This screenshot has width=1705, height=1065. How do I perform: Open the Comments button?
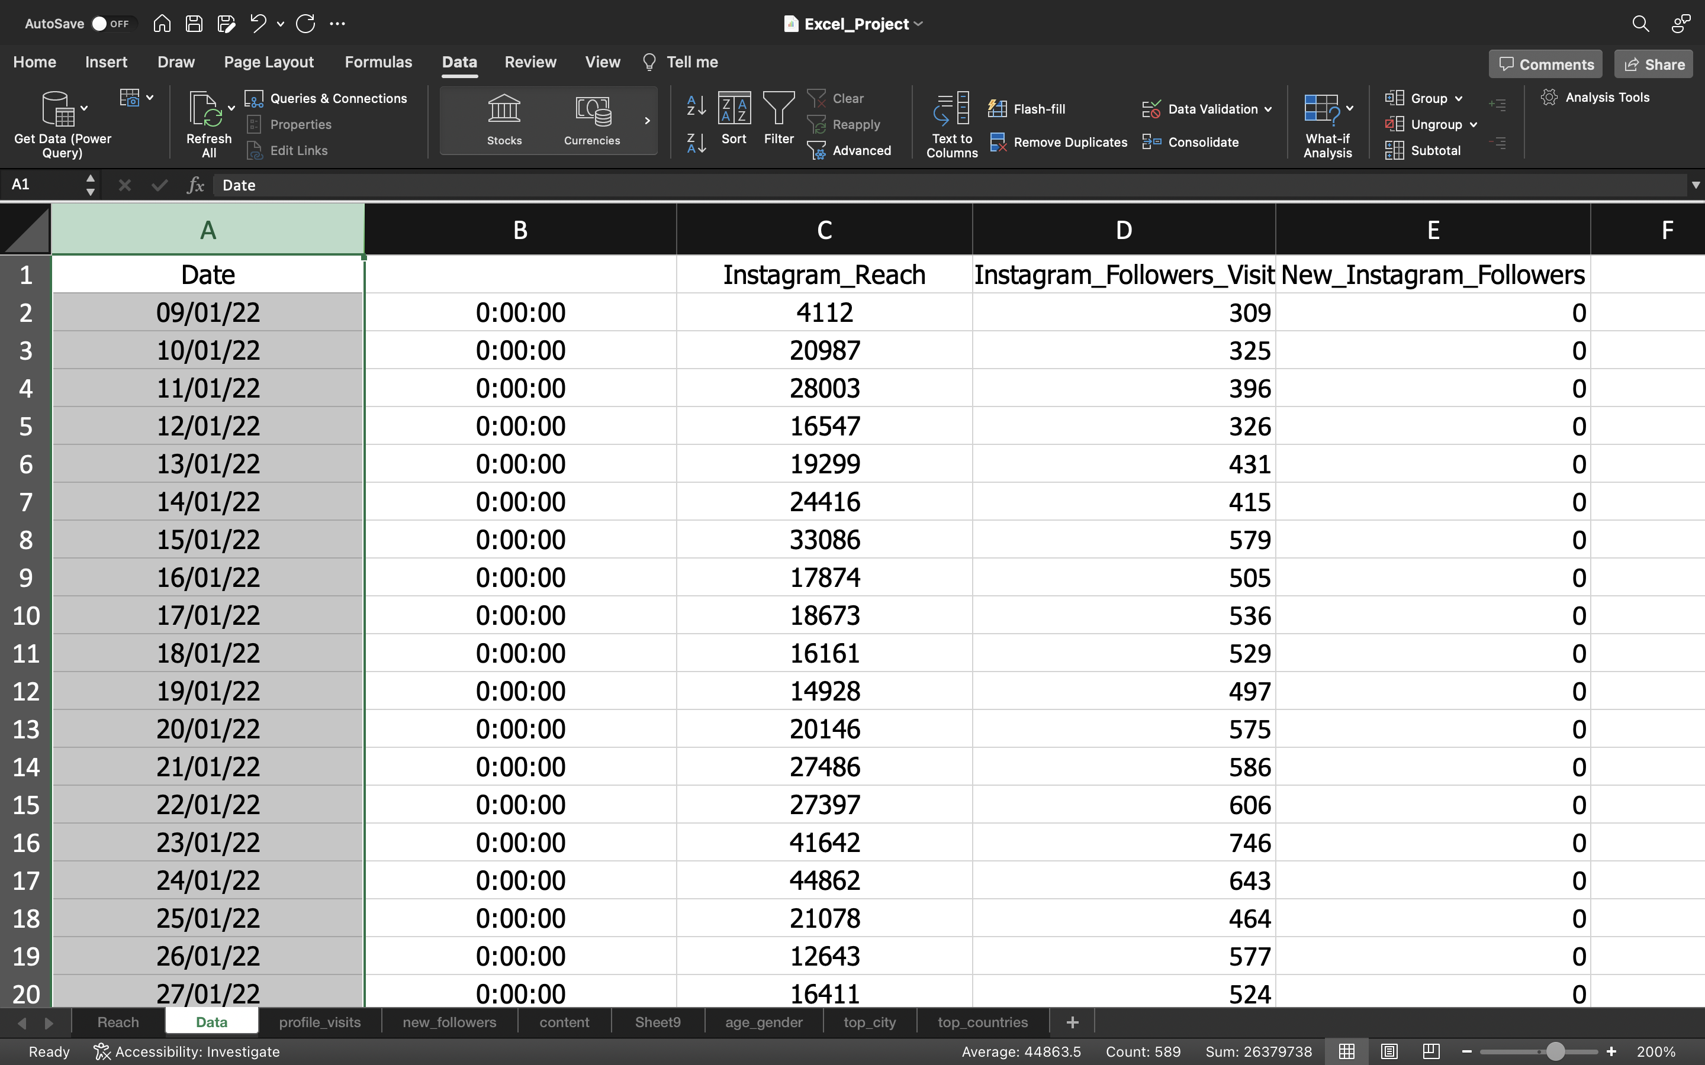click(x=1546, y=64)
